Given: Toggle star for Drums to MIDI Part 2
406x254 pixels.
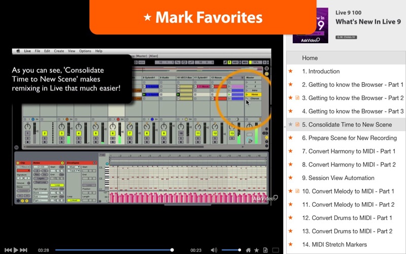Looking at the screenshot, I should point(291,231).
